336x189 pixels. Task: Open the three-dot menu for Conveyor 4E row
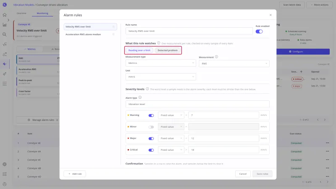point(328,143)
